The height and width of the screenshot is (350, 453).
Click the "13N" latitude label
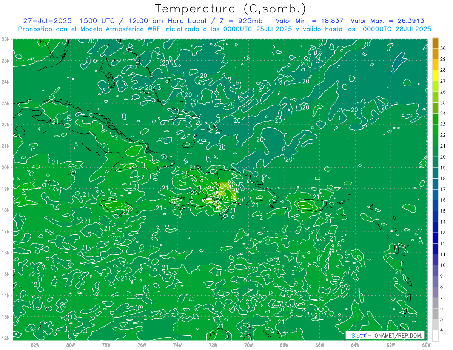point(5,316)
